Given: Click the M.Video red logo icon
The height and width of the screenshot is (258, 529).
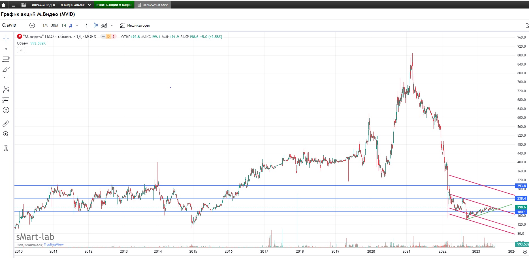Looking at the screenshot, I should click(x=20, y=37).
